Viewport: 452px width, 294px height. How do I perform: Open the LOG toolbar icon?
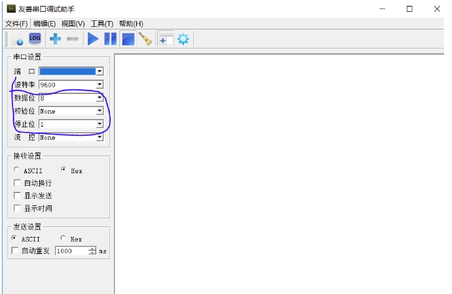pyautogui.click(x=35, y=39)
